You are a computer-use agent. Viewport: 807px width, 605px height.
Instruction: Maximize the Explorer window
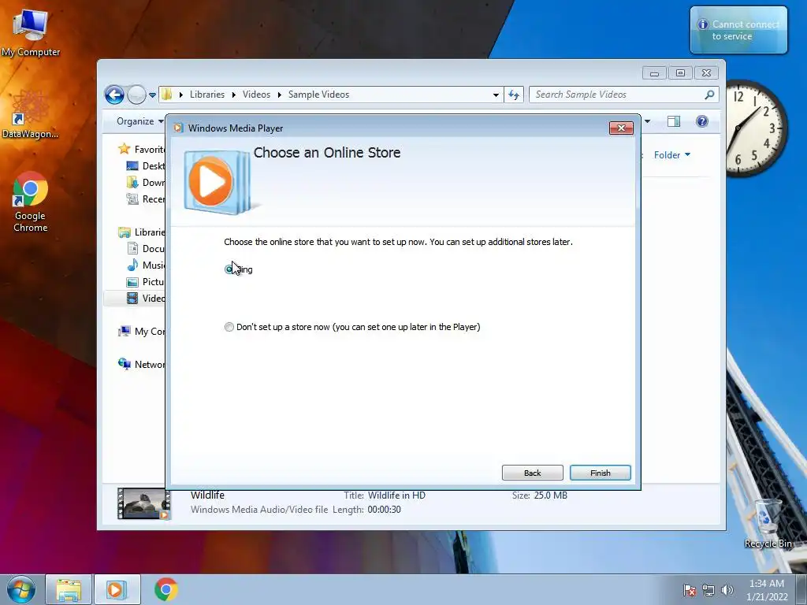tap(680, 73)
